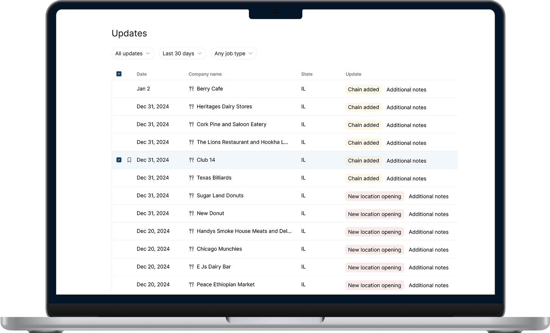Open the Any job type dropdown

(233, 53)
